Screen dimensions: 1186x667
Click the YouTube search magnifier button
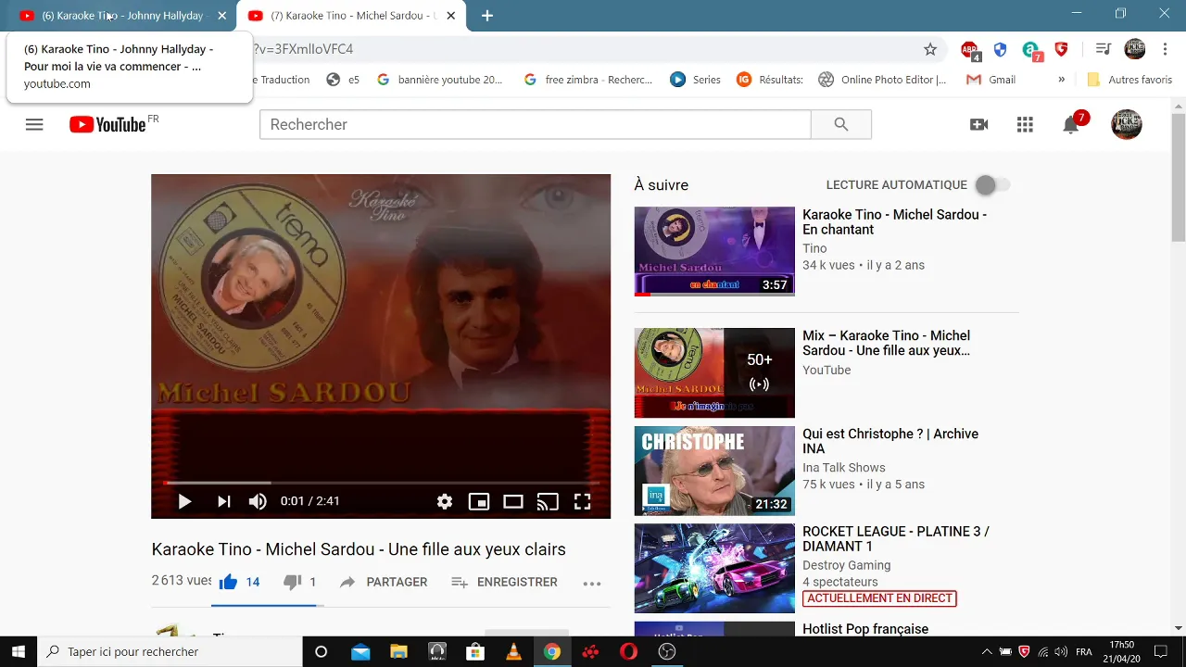coord(841,124)
